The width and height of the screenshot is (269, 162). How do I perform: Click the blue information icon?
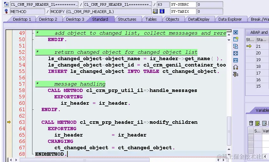tap(162, 11)
